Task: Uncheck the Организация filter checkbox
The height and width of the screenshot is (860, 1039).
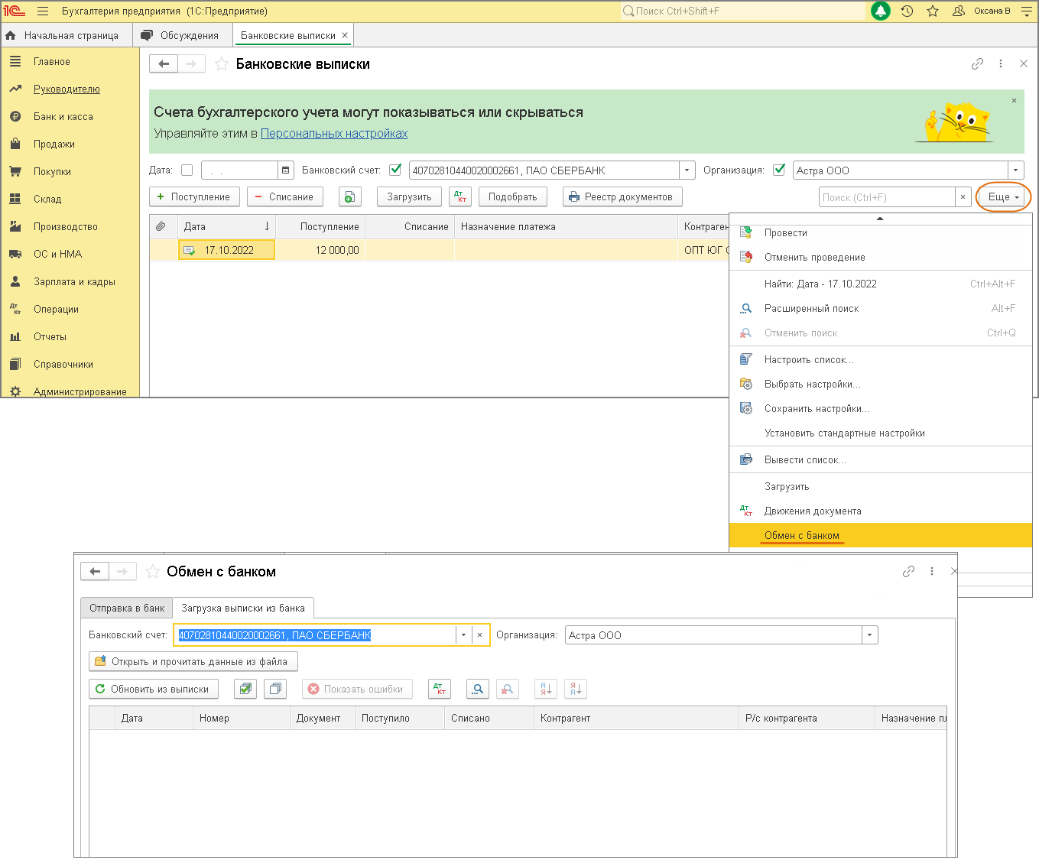Action: pyautogui.click(x=779, y=170)
